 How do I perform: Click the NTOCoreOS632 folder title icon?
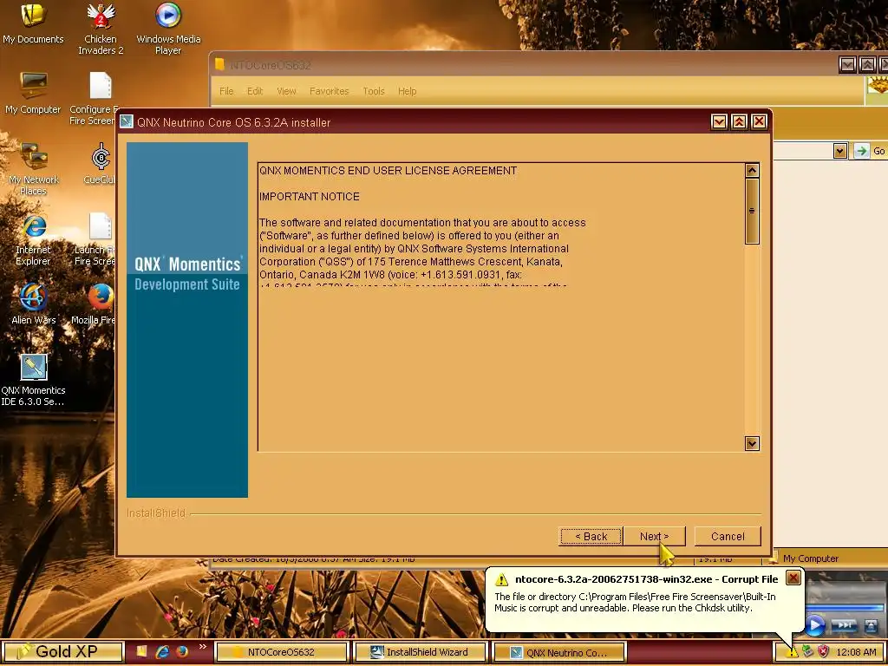pos(219,64)
